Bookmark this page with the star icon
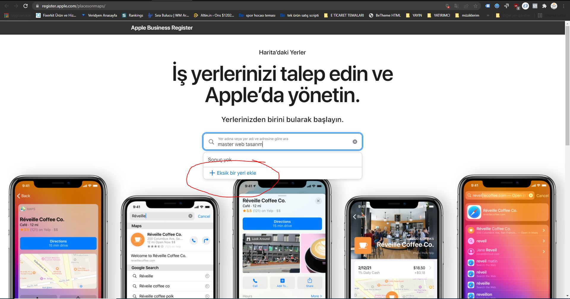570x299 pixels. coord(476,6)
